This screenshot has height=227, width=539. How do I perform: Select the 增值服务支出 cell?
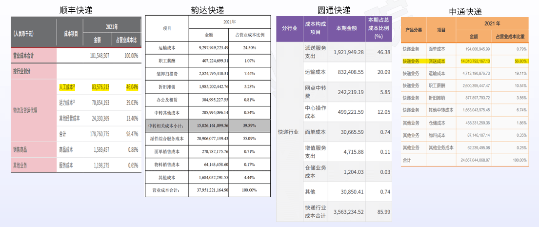tap(316, 152)
